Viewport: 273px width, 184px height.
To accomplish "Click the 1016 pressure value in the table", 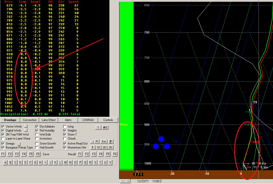I will (9, 110).
